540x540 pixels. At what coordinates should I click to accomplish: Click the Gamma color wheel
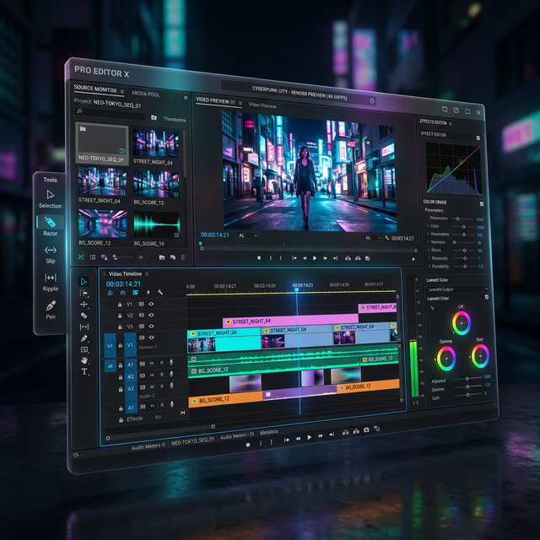(446, 358)
